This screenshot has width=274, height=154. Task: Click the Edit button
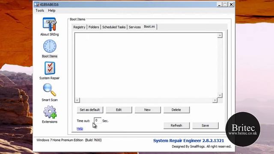point(119,110)
